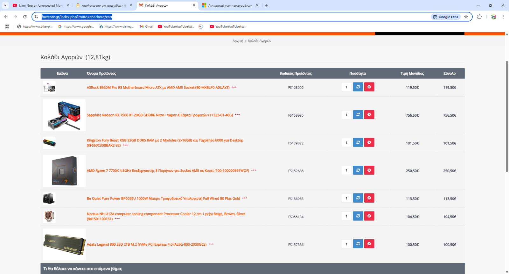Image resolution: width=509 pixels, height=274 pixels.
Task: Open ASRock B650M Pro RS product link
Action: (x=158, y=87)
